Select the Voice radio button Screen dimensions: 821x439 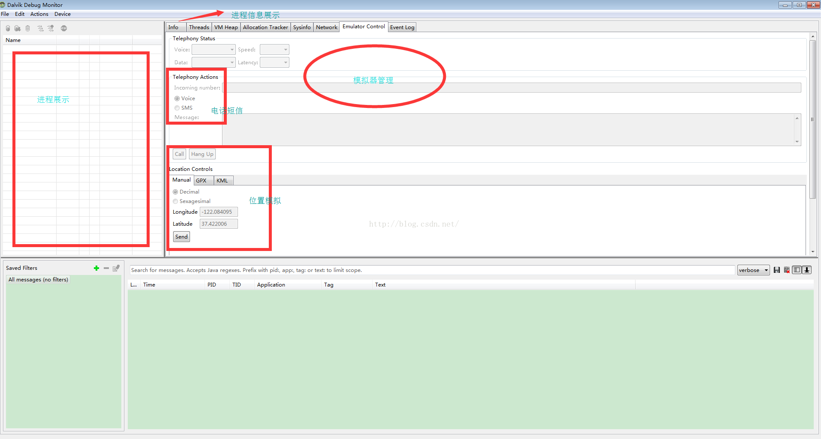pyautogui.click(x=177, y=99)
